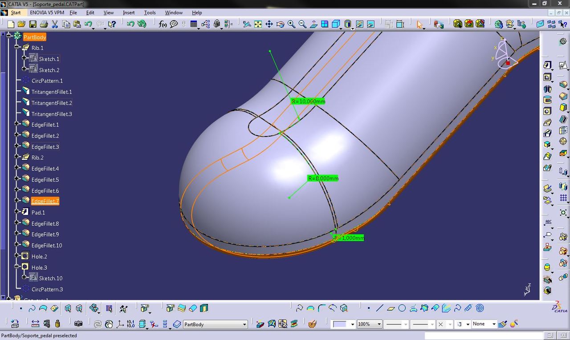This screenshot has width=570, height=340.
Task: Click the Isometric View cube icon
Action: coord(336,24)
